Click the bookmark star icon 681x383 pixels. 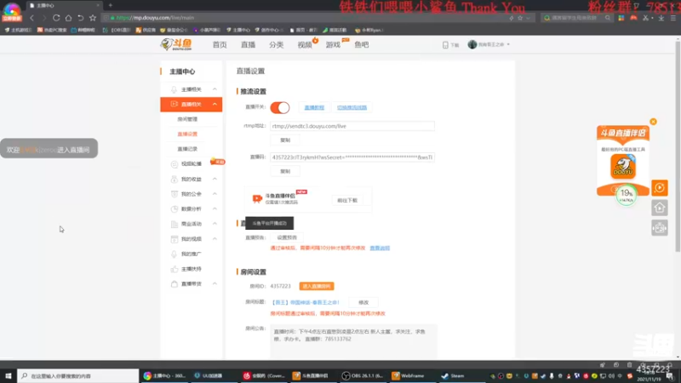[93, 18]
